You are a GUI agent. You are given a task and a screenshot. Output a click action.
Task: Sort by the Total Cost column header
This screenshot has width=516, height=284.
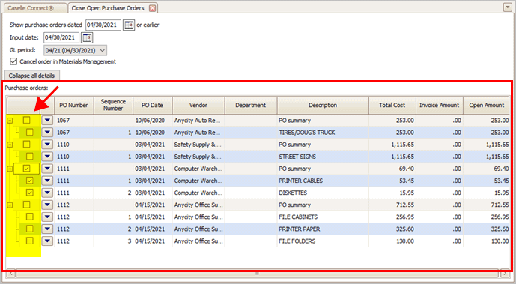392,106
